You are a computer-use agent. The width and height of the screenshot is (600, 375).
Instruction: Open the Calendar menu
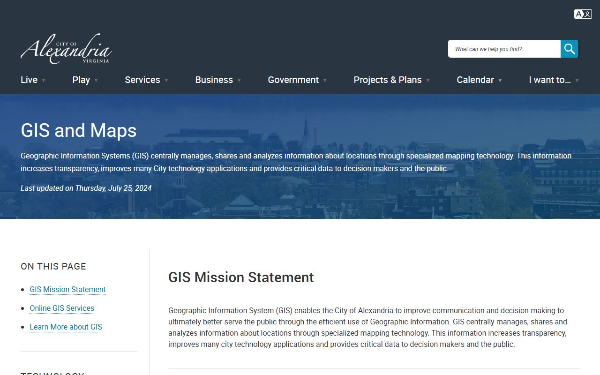coord(475,80)
